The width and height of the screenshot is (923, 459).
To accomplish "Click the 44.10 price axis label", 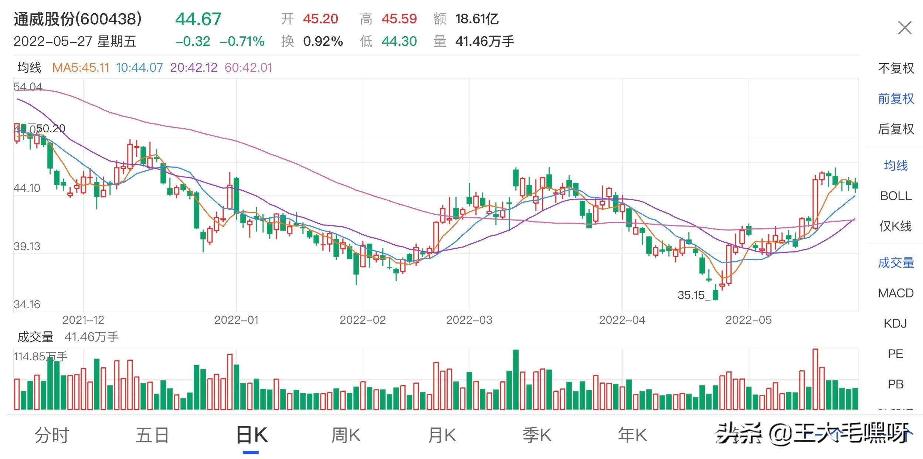I will [x=27, y=188].
